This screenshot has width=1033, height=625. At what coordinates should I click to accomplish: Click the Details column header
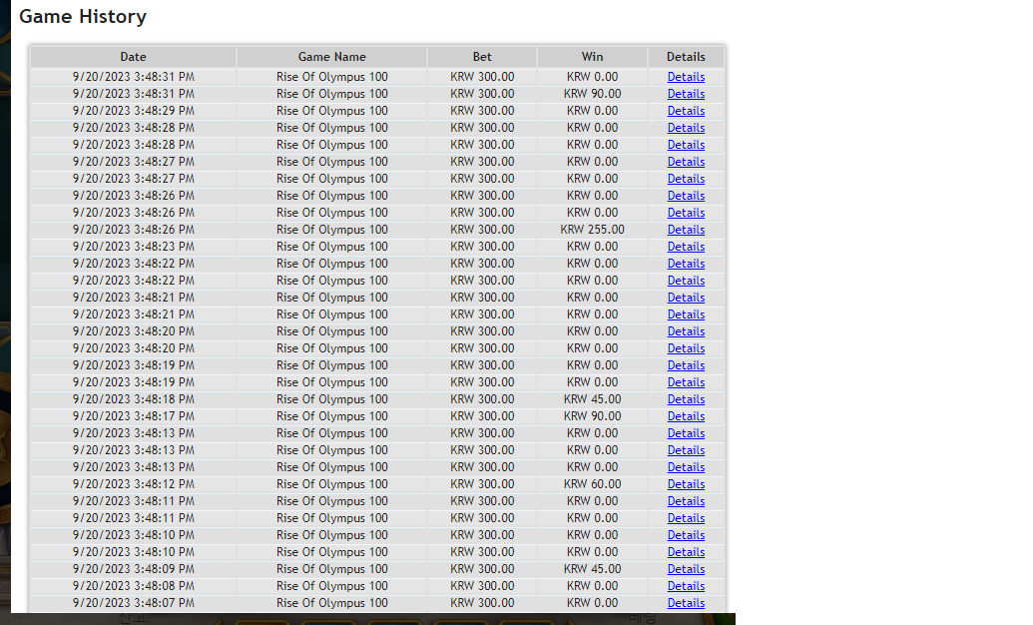coord(686,57)
